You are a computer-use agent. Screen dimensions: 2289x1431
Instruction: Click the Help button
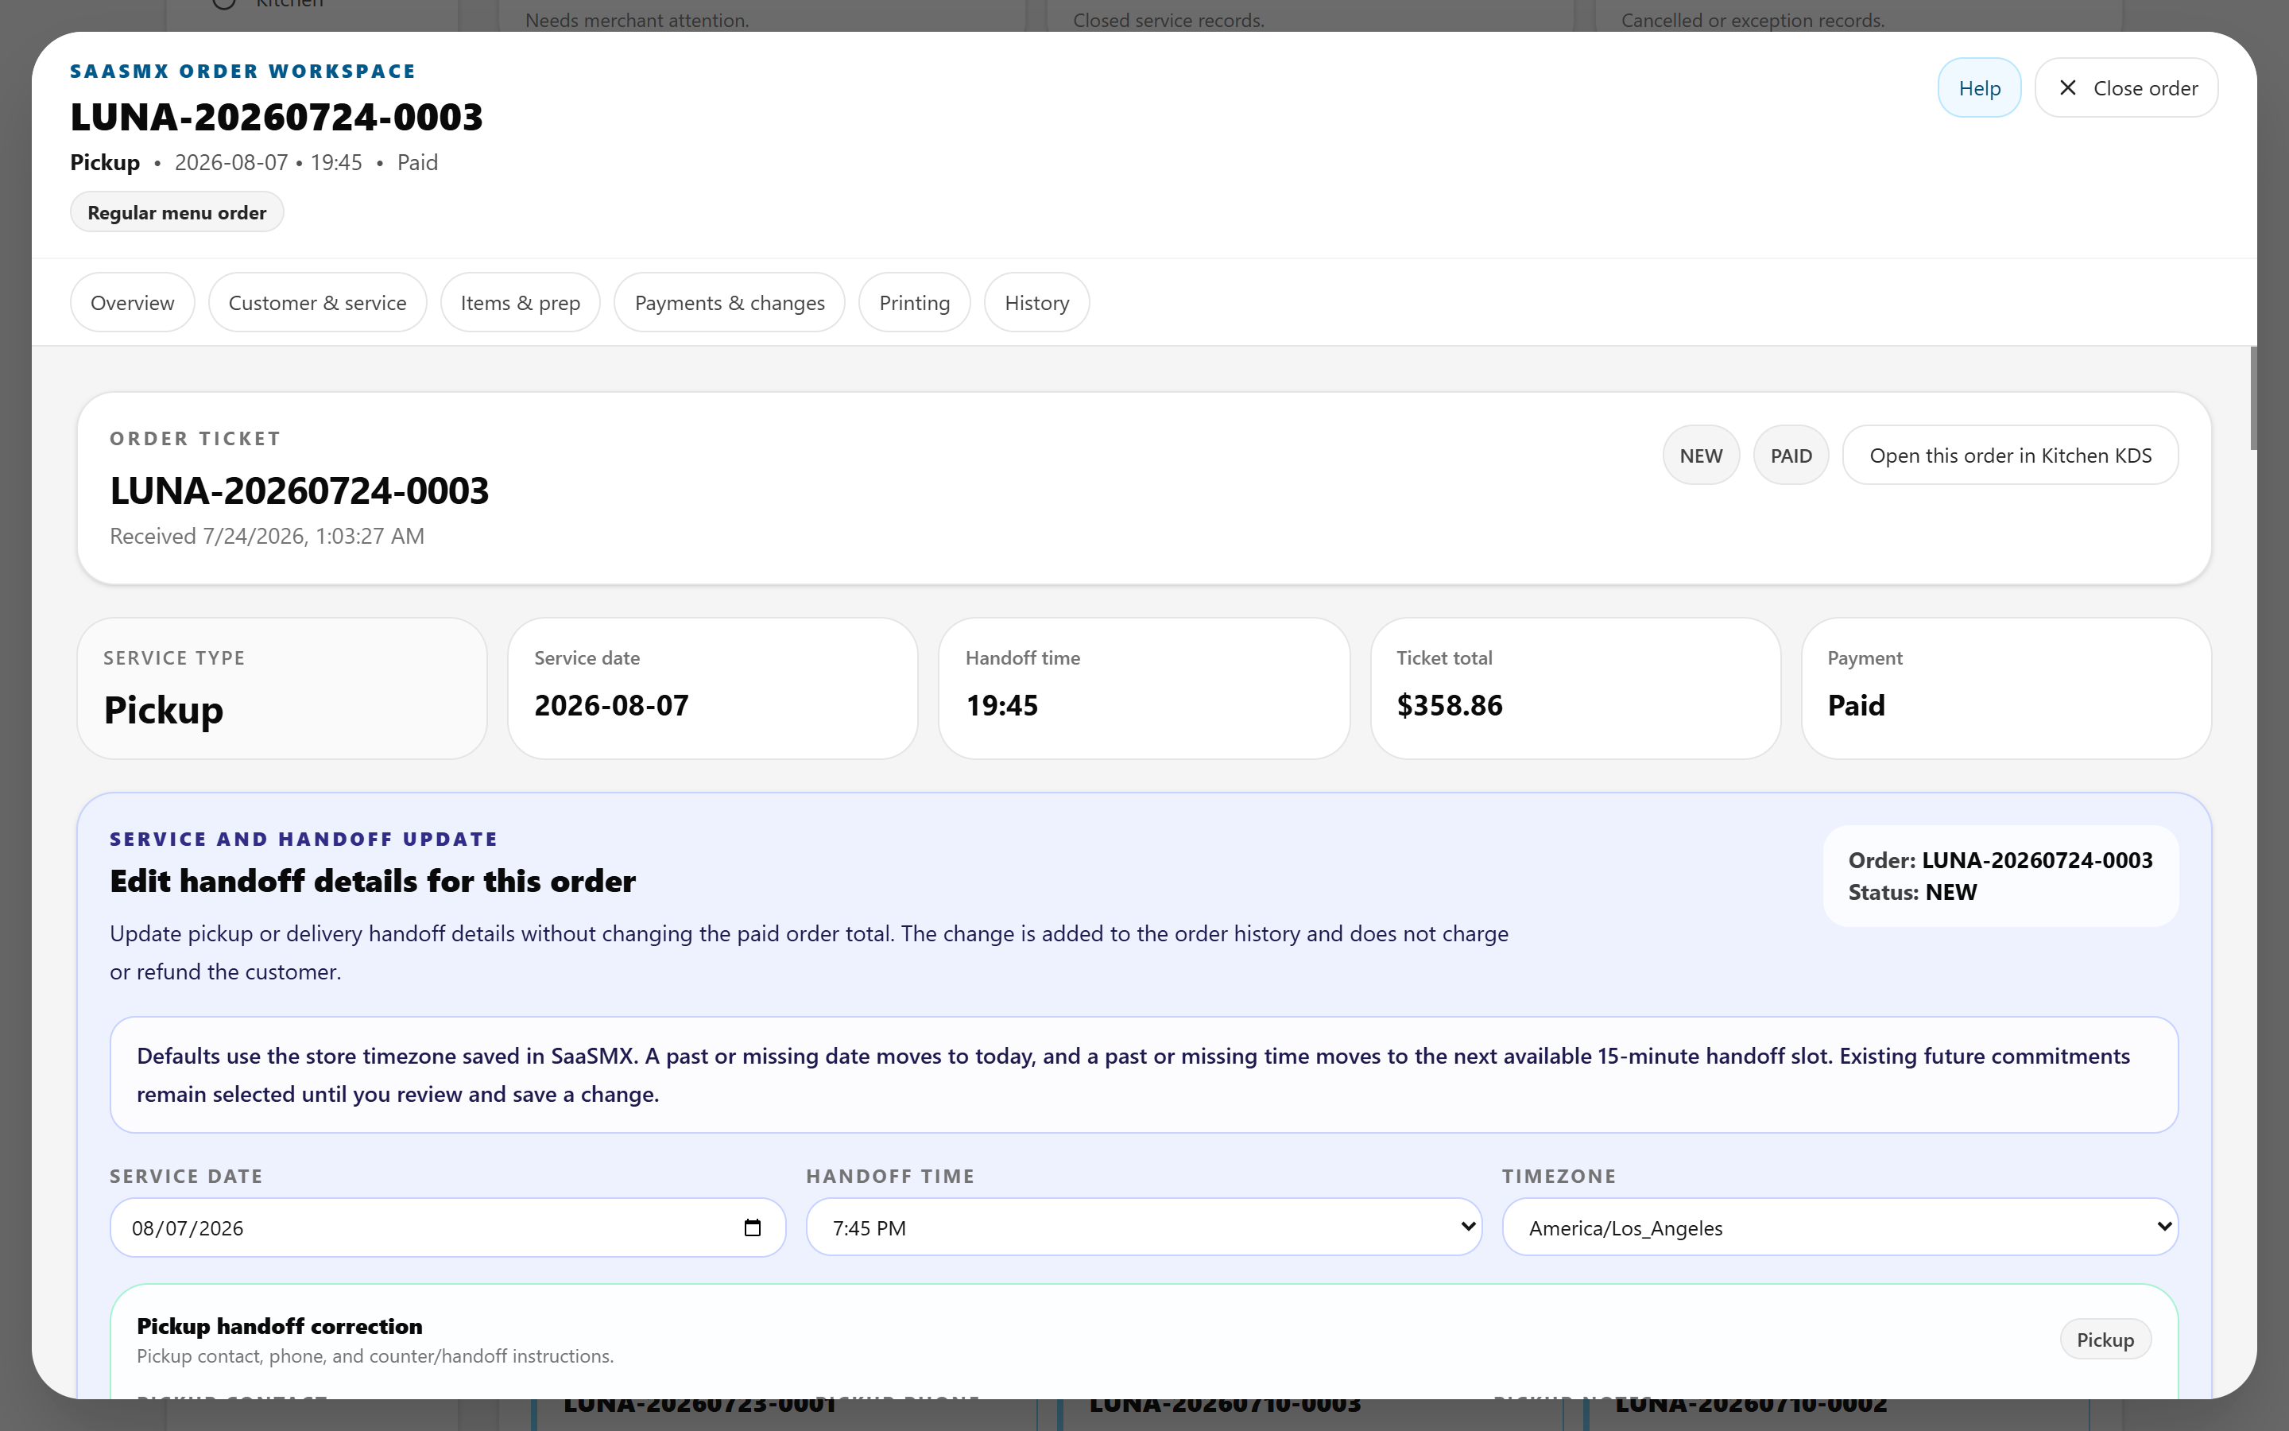[x=1979, y=88]
